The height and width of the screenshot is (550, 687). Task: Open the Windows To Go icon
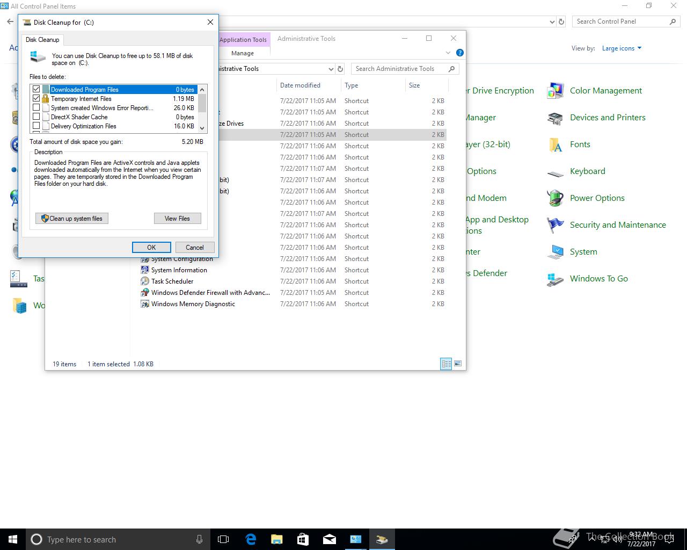pyautogui.click(x=555, y=279)
